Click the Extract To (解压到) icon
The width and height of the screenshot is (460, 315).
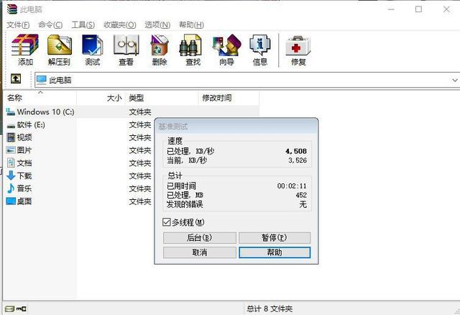(x=59, y=45)
